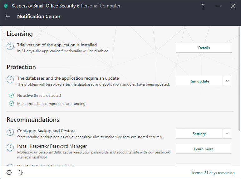
Task: Expand dropdown arrow next to Run update
Action: tap(227, 81)
